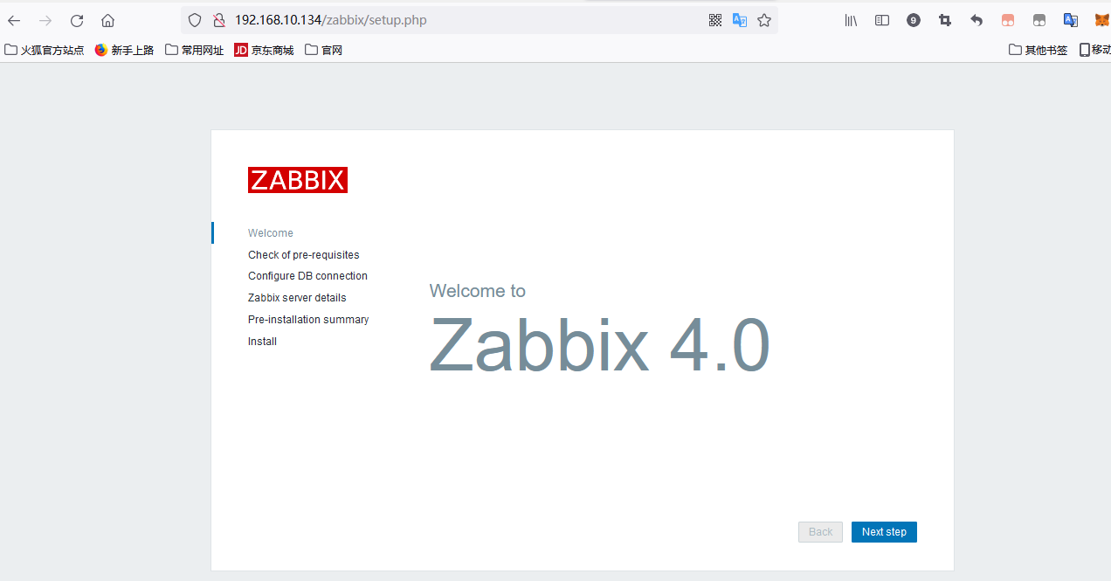Screen dimensions: 1111x581
Task: Click the Next step button
Action: (884, 532)
